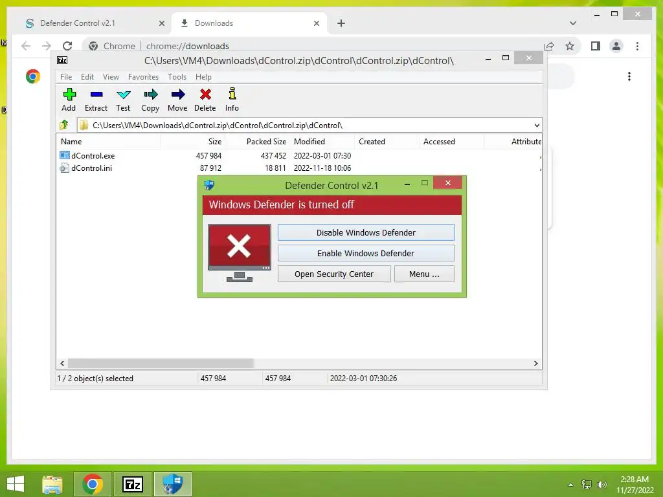663x497 pixels.
Task: Click the scroll right arrow in file list
Action: click(535, 363)
